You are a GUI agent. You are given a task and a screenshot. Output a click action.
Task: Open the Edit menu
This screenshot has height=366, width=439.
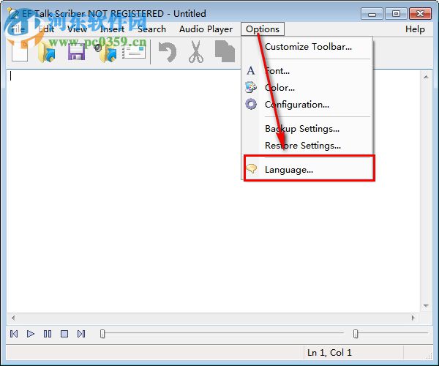(x=46, y=29)
